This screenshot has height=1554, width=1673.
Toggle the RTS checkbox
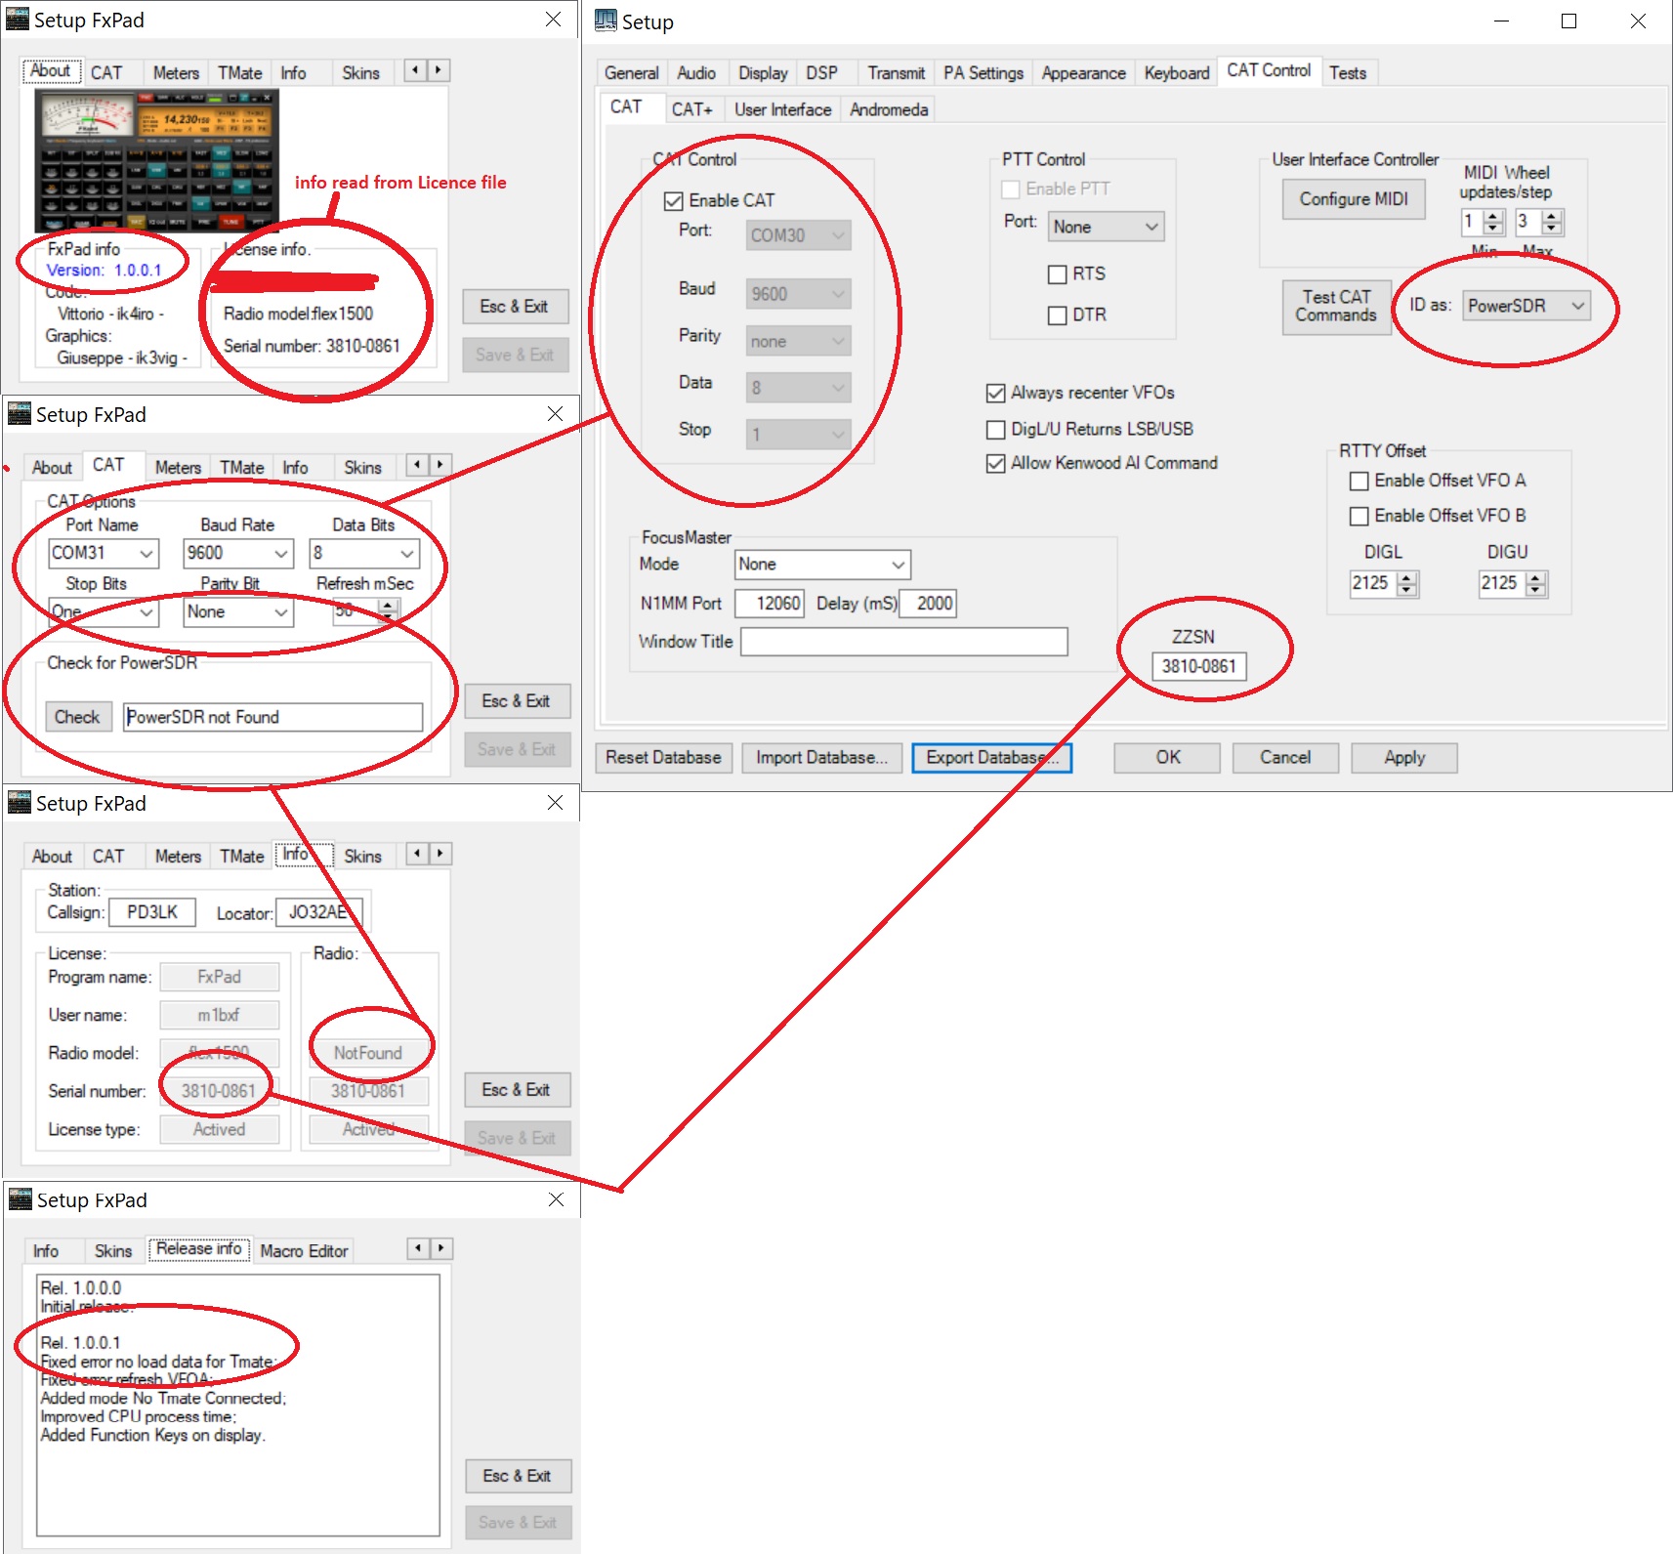[1057, 274]
